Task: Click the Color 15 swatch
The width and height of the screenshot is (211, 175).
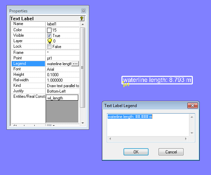Action: tap(49, 30)
